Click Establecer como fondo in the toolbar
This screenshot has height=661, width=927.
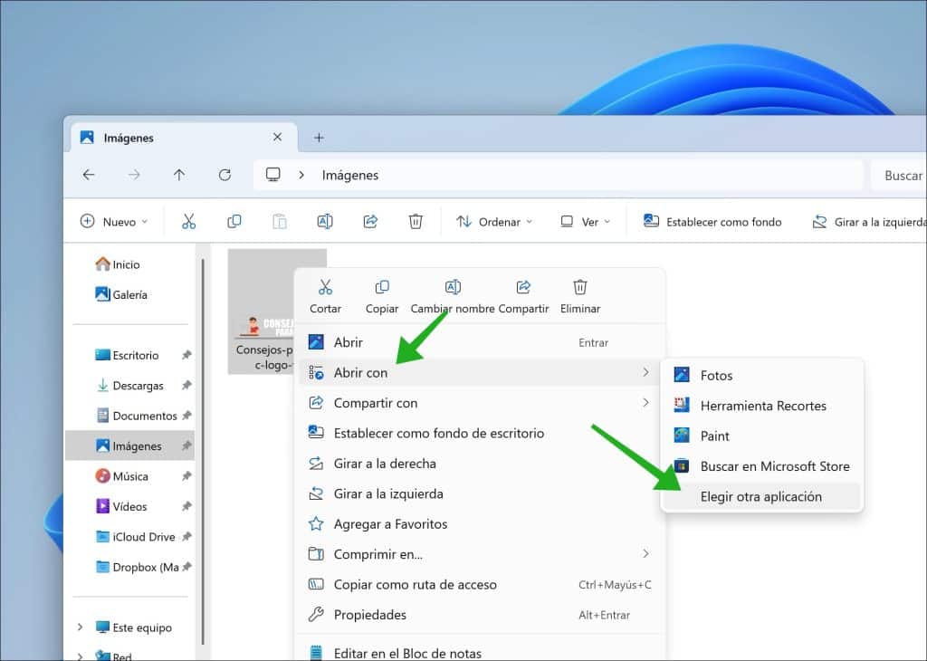pyautogui.click(x=712, y=222)
